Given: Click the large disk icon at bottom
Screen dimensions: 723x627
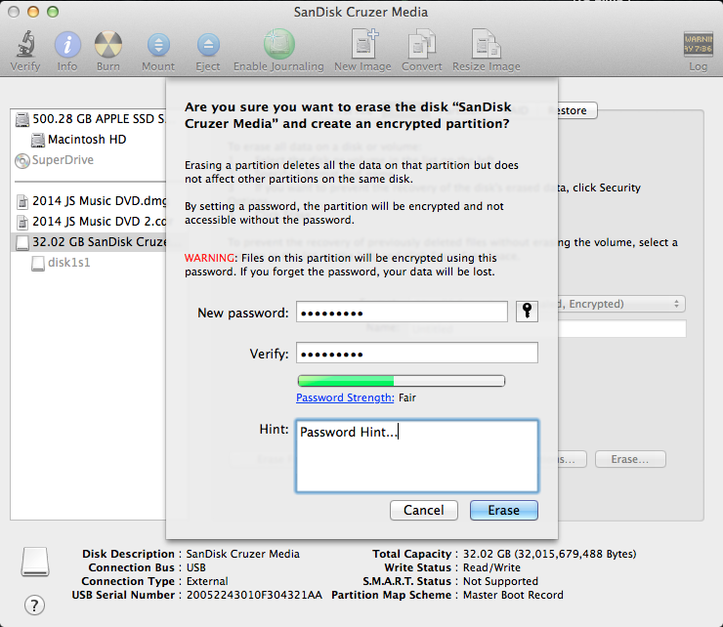Looking at the screenshot, I should tap(35, 562).
